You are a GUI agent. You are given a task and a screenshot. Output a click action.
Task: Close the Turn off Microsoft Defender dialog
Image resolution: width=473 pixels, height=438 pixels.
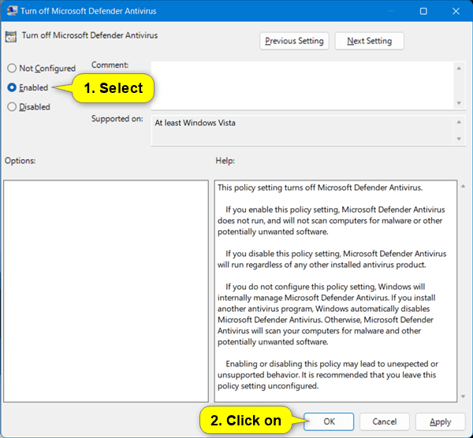pyautogui.click(x=456, y=11)
